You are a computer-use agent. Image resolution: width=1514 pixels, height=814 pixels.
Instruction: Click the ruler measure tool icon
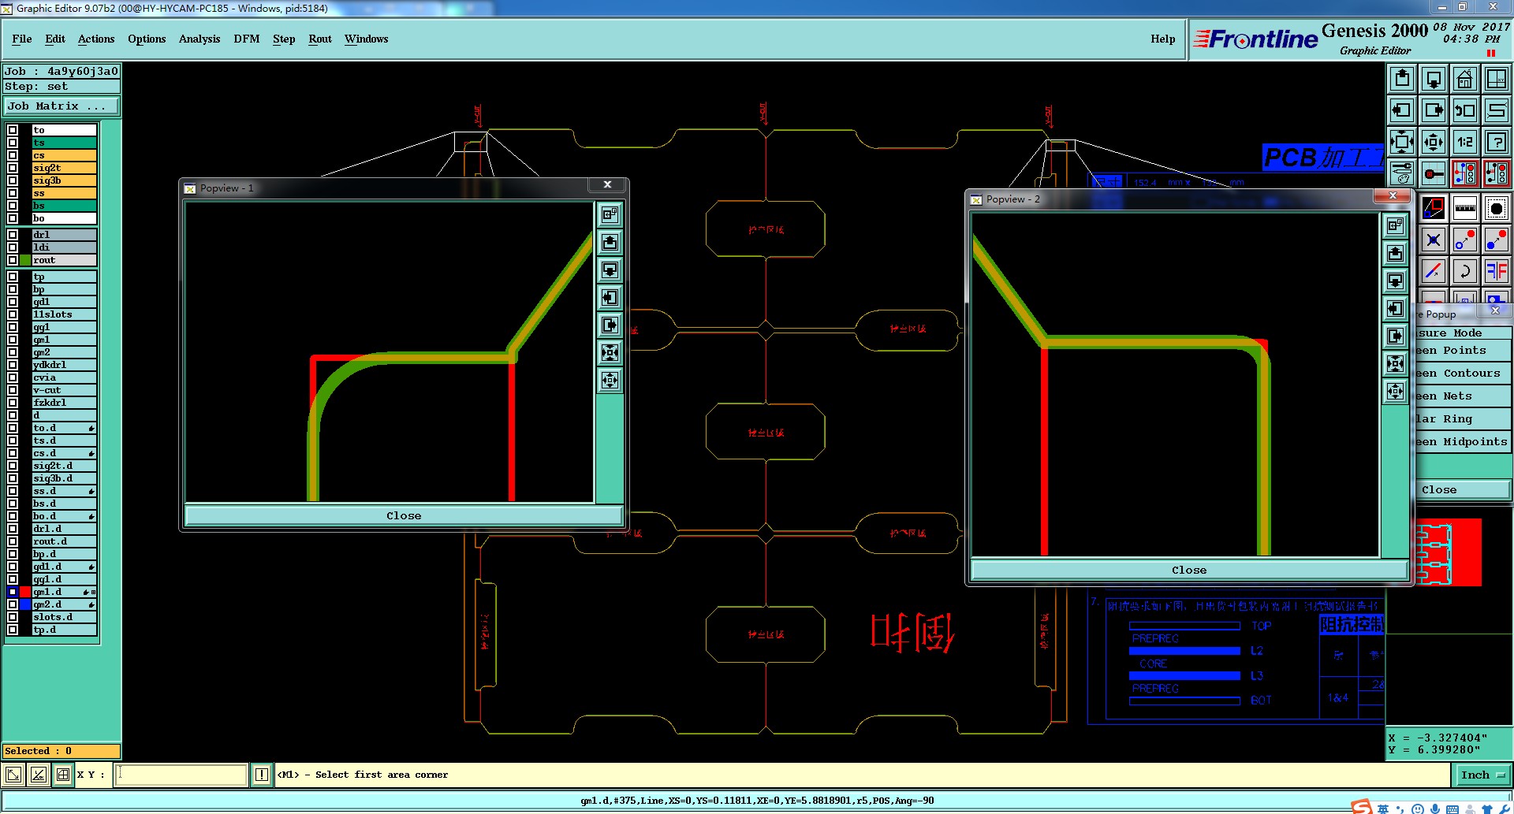1465,208
